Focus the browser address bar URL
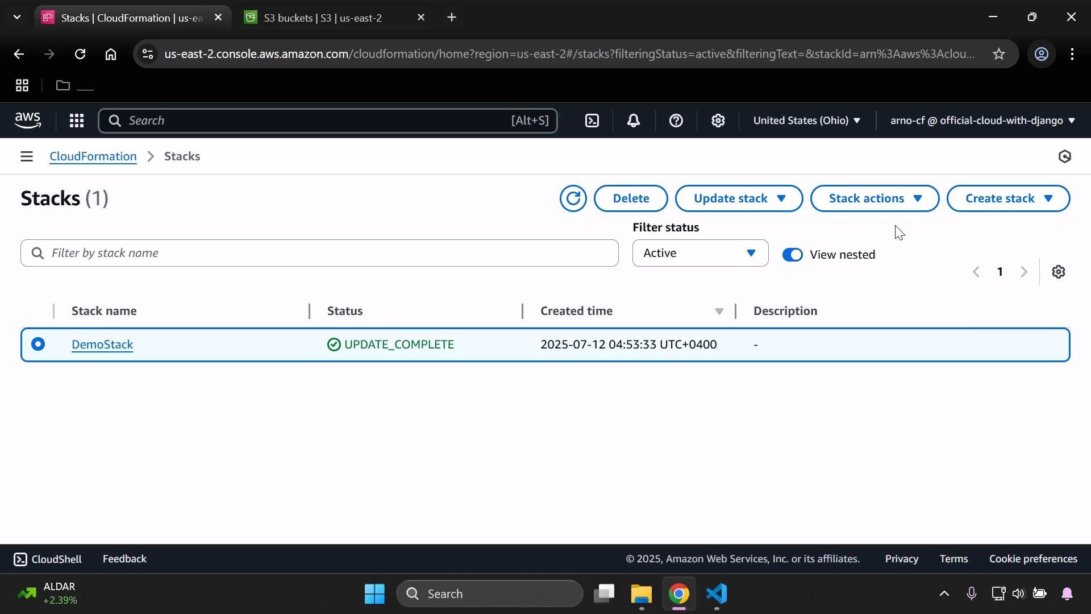The width and height of the screenshot is (1091, 614). (x=569, y=54)
